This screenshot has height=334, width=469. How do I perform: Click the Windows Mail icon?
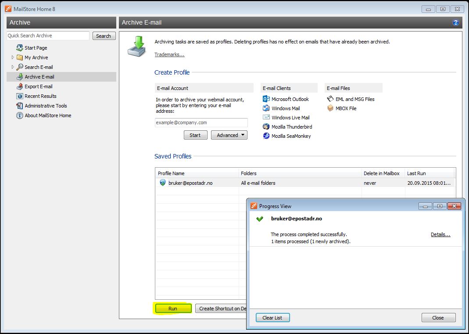pyautogui.click(x=266, y=108)
